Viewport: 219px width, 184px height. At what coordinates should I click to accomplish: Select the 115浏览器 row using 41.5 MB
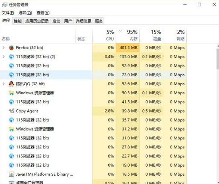click(93, 102)
